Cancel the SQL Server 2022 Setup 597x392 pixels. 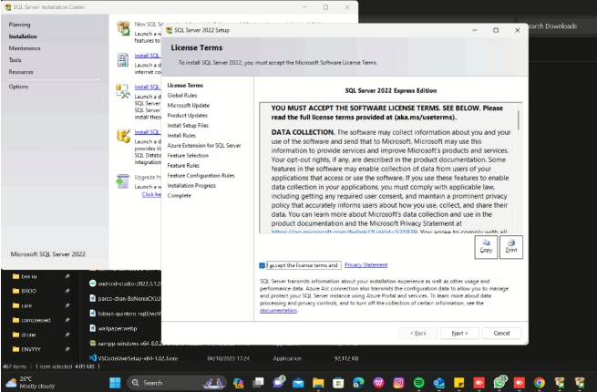click(x=501, y=333)
